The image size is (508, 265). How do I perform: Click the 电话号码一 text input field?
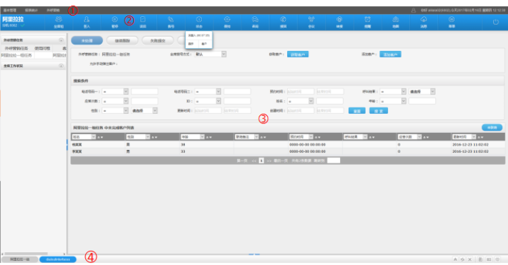coord(144,91)
